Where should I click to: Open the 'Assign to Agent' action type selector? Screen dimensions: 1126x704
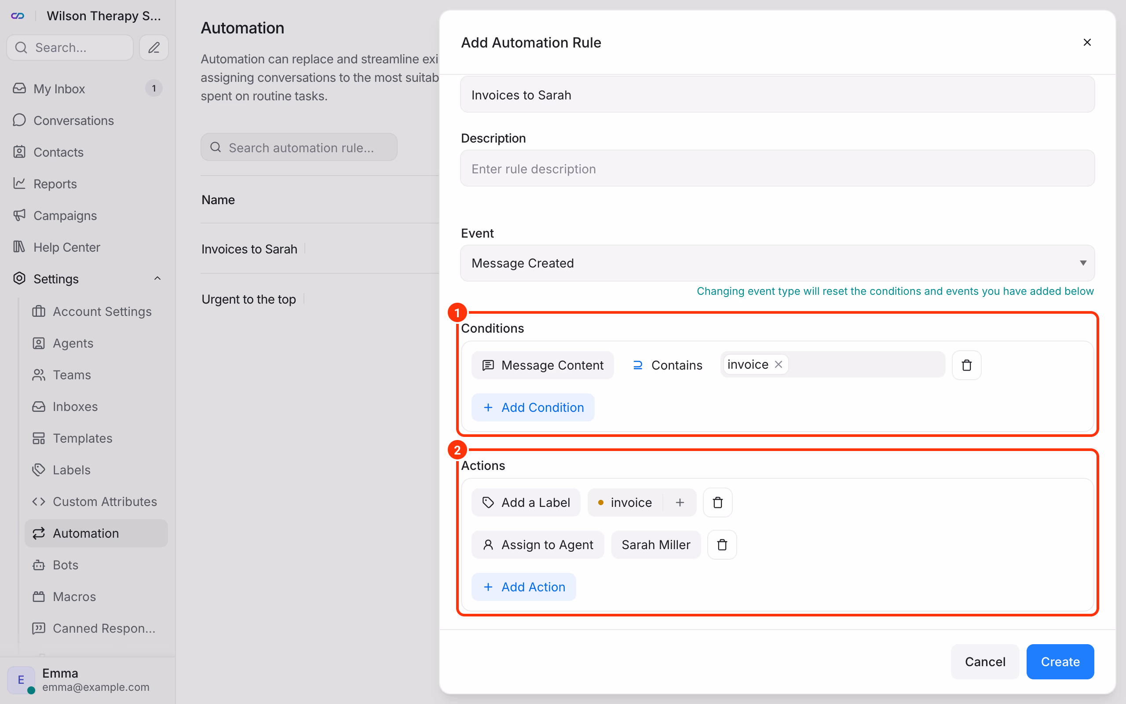tap(537, 545)
